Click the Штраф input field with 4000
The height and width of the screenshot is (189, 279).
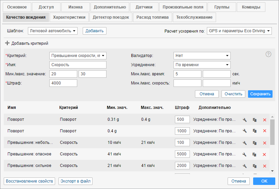click(63, 83)
